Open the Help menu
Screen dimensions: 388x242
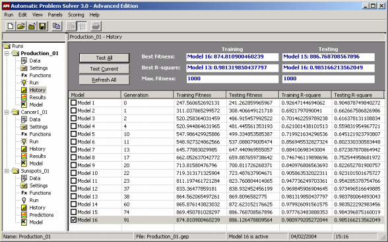[x=94, y=15]
